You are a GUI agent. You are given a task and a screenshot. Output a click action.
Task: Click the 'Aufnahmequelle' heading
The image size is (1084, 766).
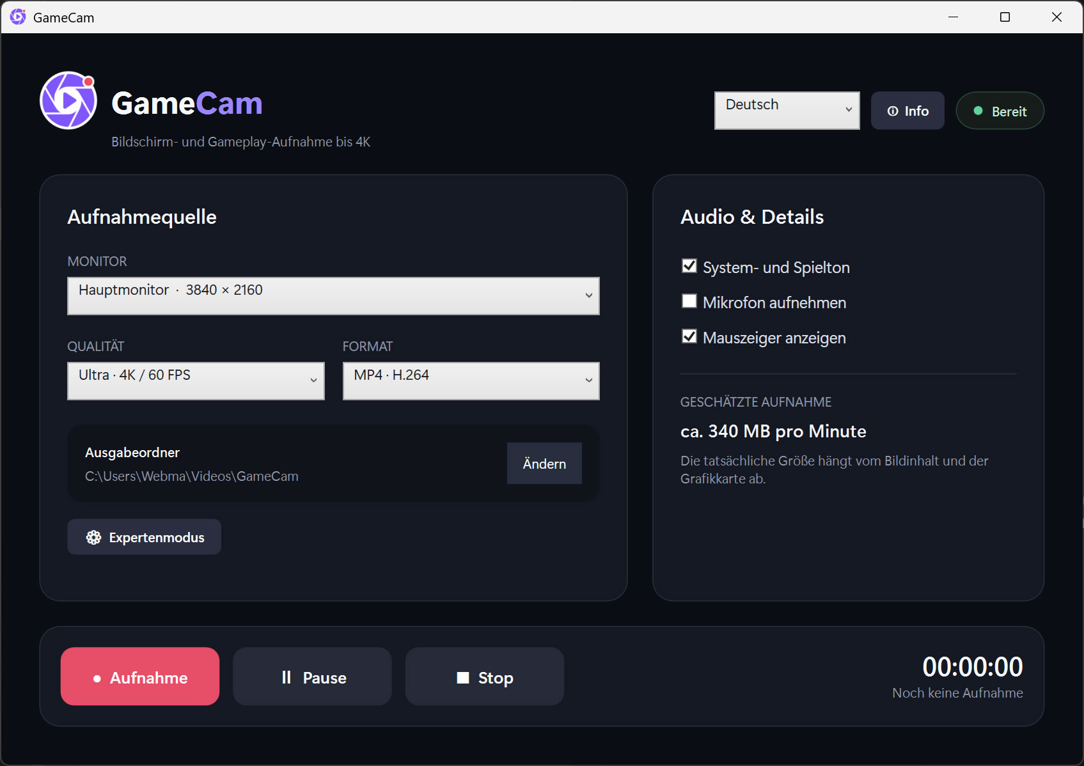(142, 217)
